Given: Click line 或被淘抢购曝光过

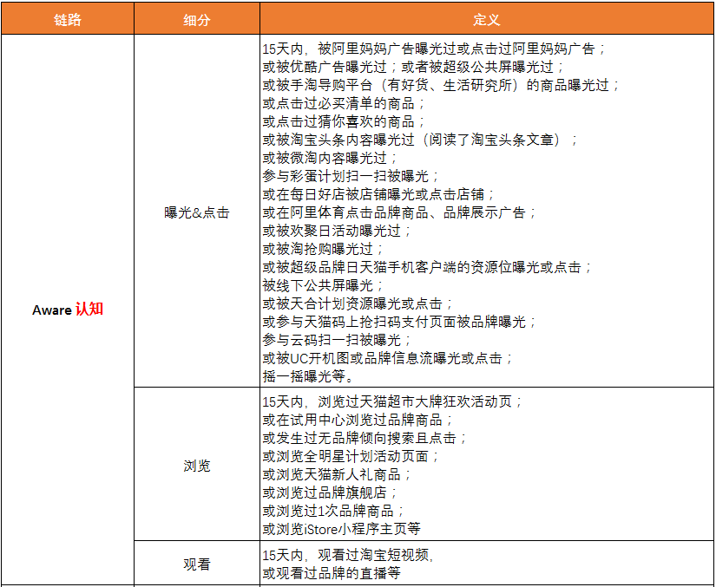Looking at the screenshot, I should click(x=324, y=250).
